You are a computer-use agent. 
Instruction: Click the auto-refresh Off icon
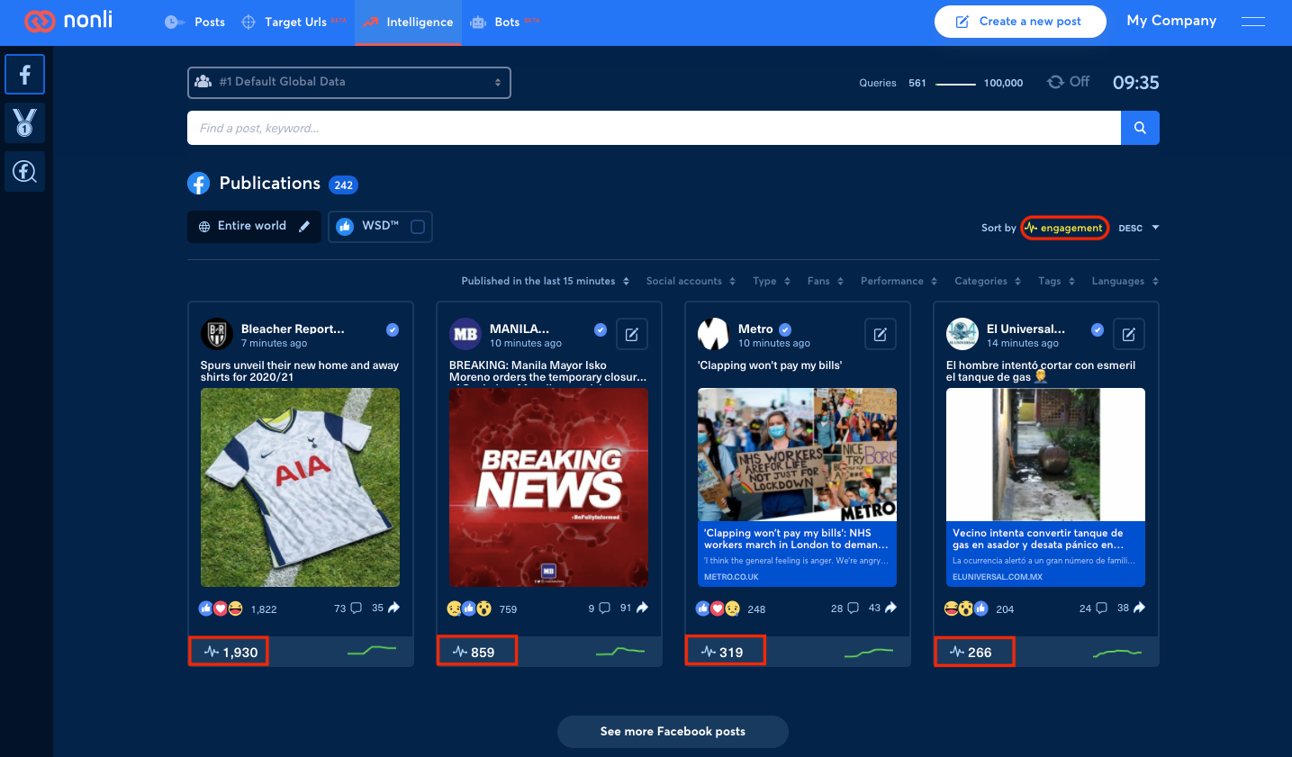point(1055,82)
